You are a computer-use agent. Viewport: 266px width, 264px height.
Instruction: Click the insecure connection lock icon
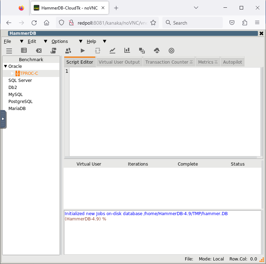pyautogui.click(x=71, y=22)
